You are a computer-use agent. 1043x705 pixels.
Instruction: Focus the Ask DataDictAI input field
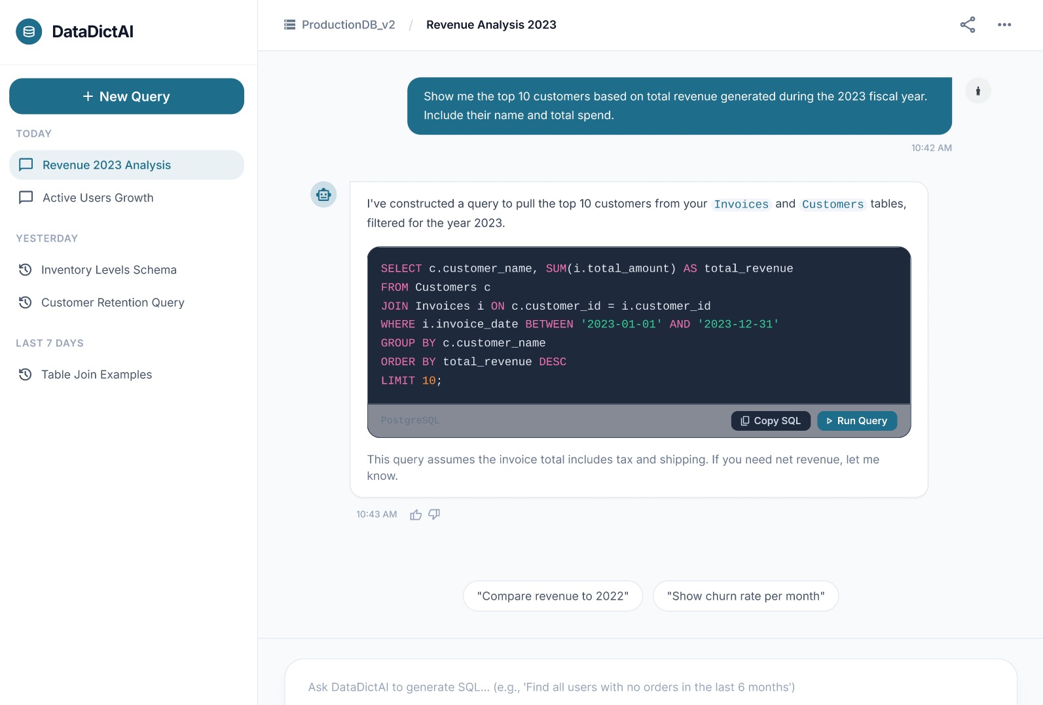650,687
